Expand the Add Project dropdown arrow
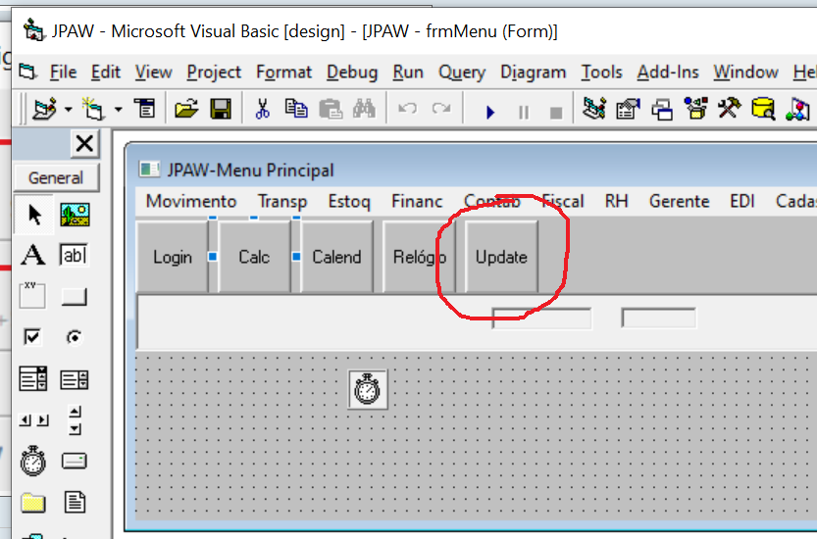Screen dimensions: 817x539 click(x=69, y=110)
